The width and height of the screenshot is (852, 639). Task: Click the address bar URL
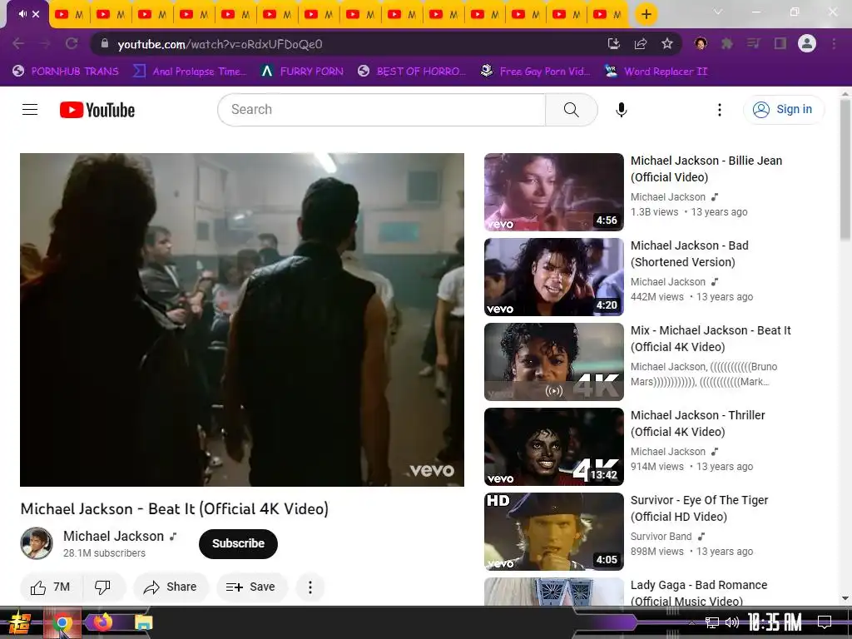pos(220,44)
